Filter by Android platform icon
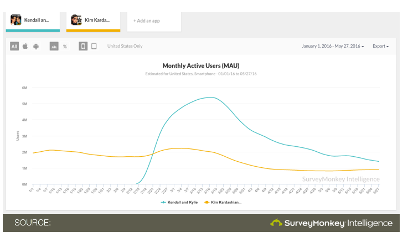The image size is (413, 236). tap(36, 47)
